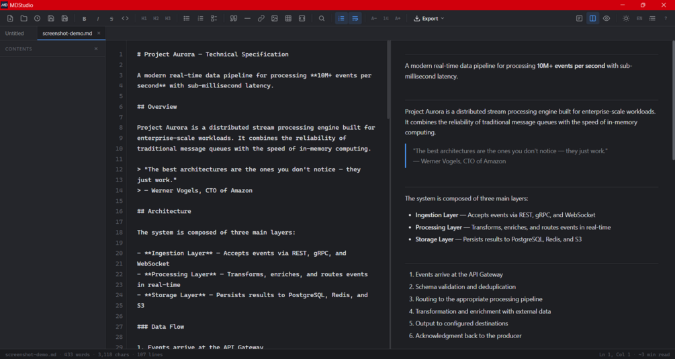Open recent files via the clock icon
This screenshot has width=675, height=359.
[x=38, y=19]
